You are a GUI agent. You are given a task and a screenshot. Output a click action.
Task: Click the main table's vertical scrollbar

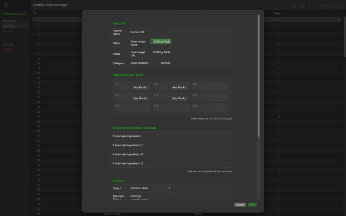[x=344, y=37]
